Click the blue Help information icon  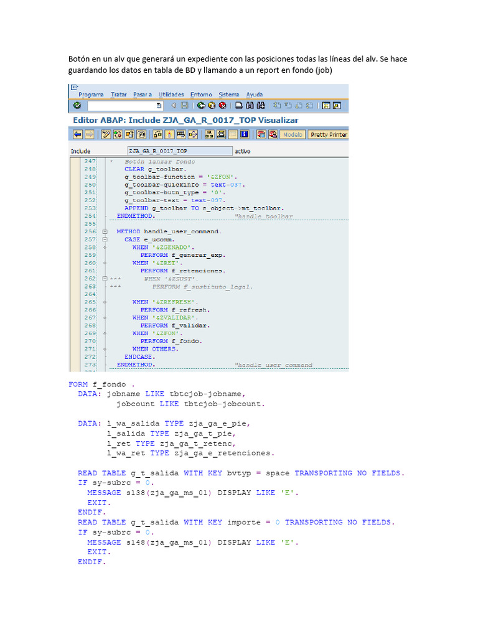244,134
